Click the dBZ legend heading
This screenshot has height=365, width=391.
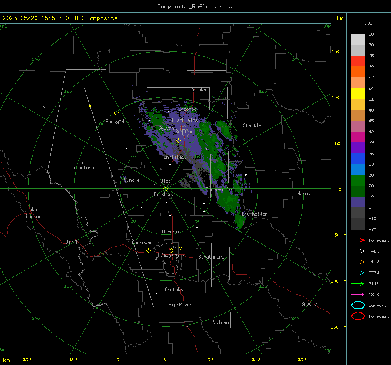[368, 23]
